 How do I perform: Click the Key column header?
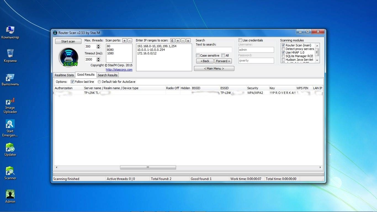pyautogui.click(x=282, y=88)
